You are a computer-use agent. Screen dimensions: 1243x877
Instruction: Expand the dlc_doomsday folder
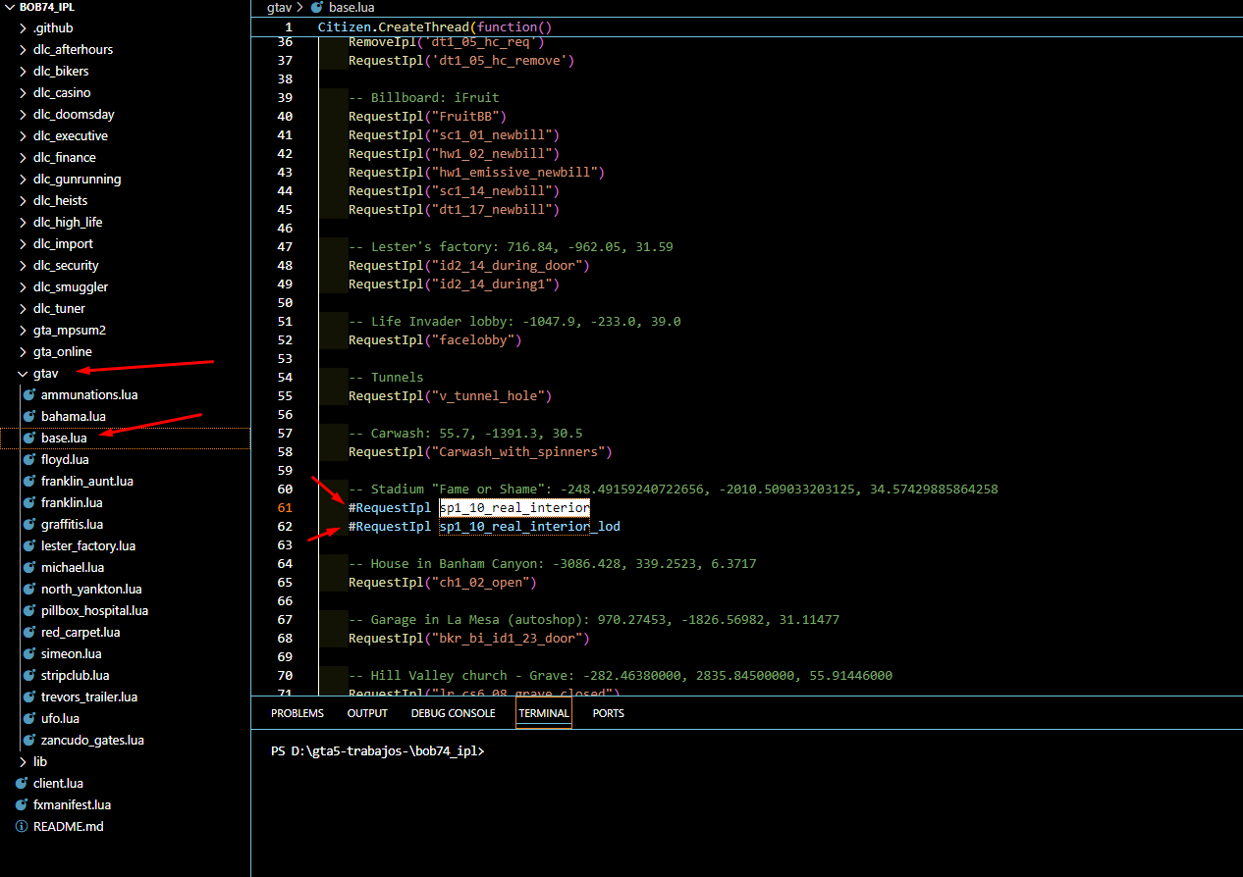point(23,114)
